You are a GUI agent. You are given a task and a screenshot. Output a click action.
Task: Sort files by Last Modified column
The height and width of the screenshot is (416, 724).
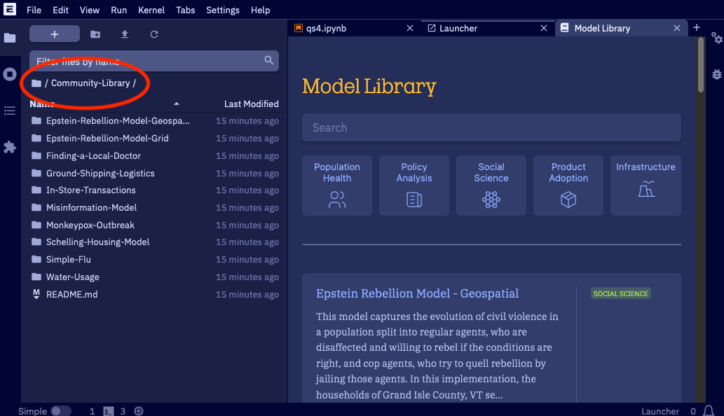point(251,104)
